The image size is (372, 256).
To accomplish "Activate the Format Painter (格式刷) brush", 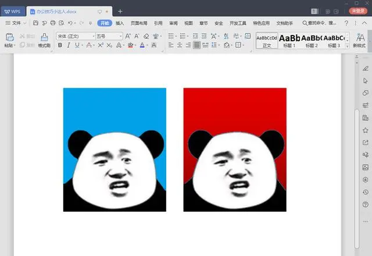I will click(x=44, y=40).
